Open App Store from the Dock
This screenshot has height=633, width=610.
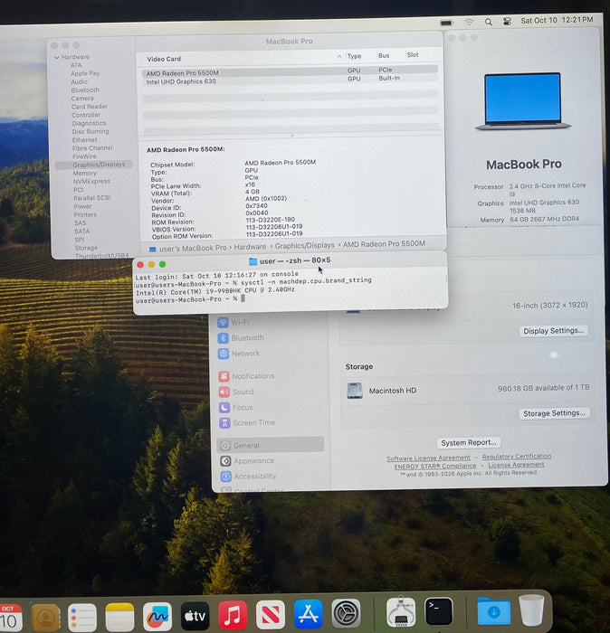tap(309, 614)
